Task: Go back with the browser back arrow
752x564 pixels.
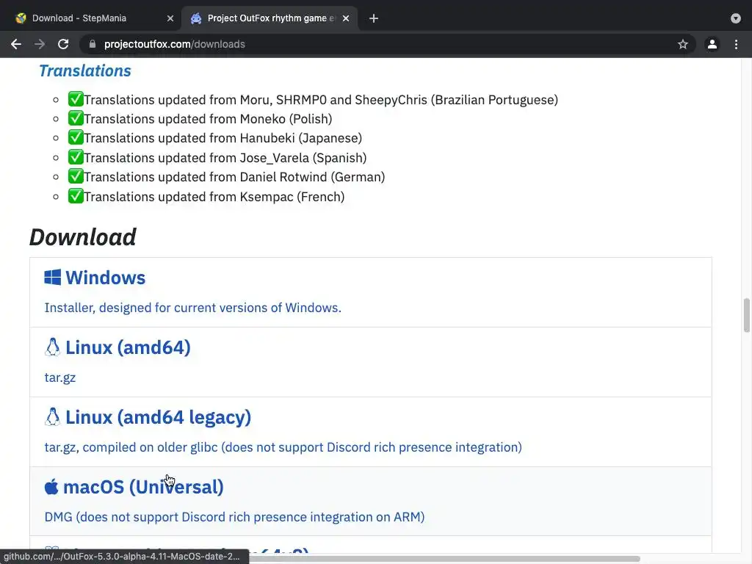Action: click(x=16, y=44)
